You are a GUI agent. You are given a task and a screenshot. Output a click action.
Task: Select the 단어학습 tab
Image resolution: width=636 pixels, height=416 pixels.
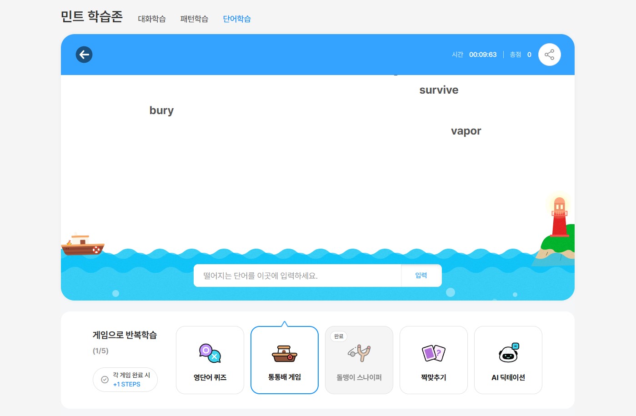(237, 19)
